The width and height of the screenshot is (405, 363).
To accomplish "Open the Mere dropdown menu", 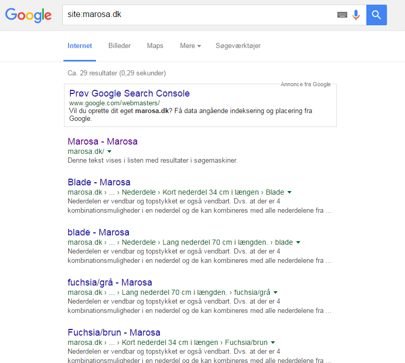I will tap(190, 46).
